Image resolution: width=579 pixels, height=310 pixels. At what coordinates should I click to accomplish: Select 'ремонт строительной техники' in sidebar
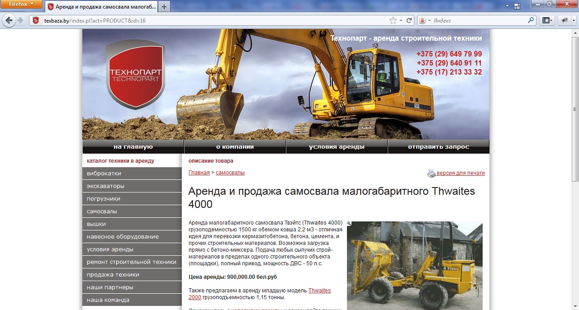coord(132,262)
